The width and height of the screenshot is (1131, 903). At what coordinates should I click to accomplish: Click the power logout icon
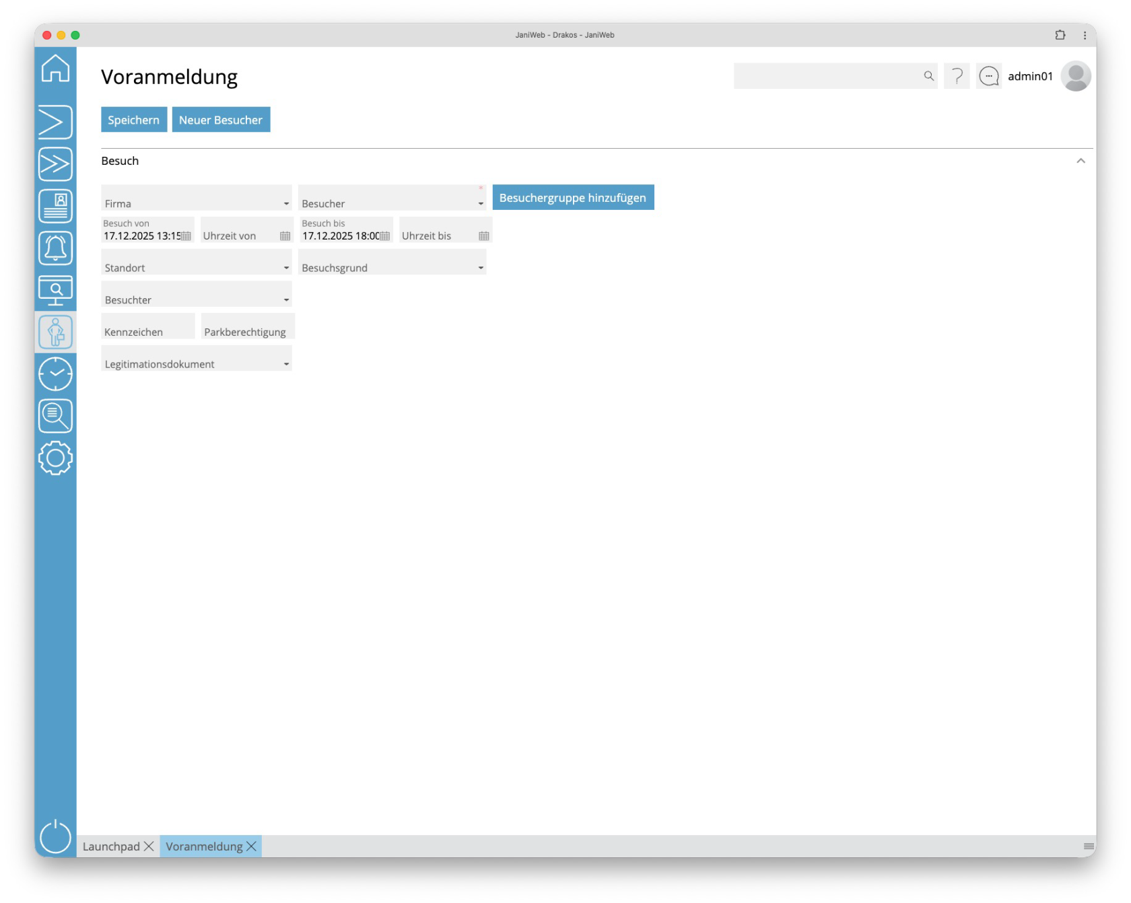point(55,836)
